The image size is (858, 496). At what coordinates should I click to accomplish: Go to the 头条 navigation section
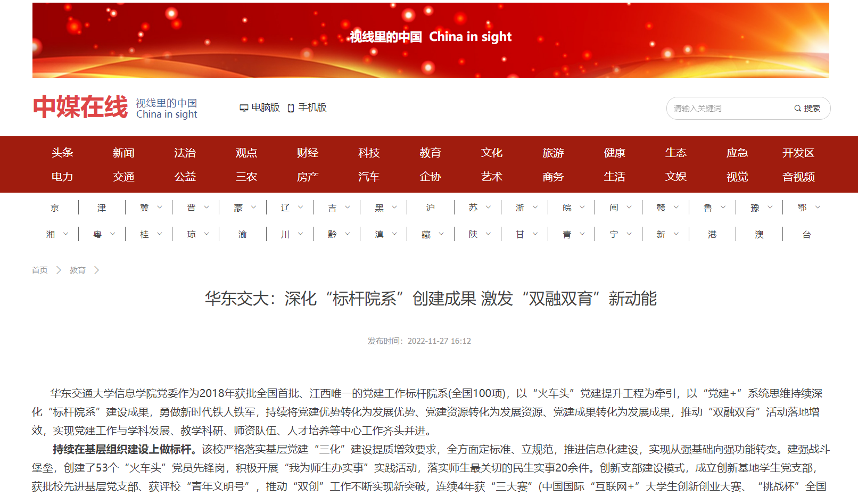click(x=62, y=153)
